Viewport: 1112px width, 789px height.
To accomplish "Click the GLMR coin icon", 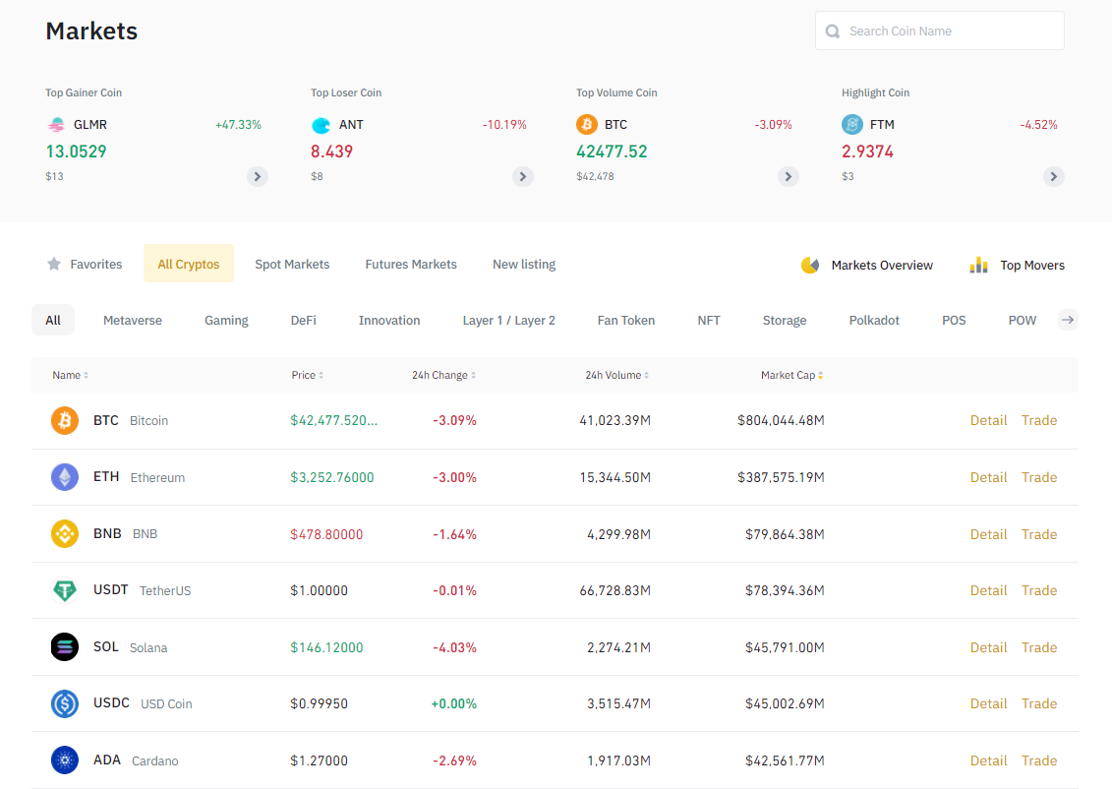I will click(x=55, y=125).
